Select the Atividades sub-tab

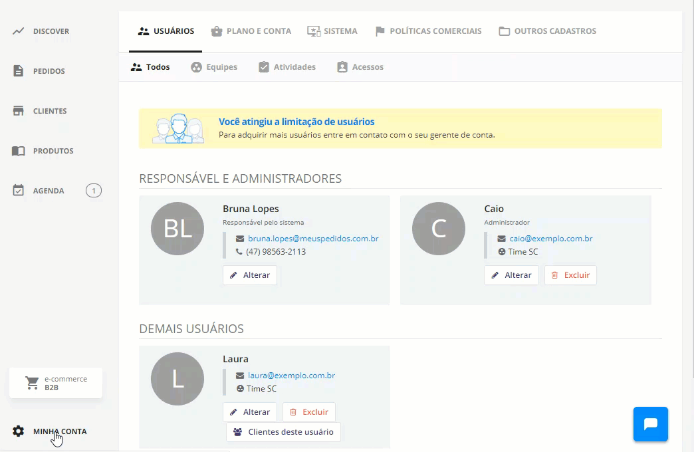(x=287, y=67)
